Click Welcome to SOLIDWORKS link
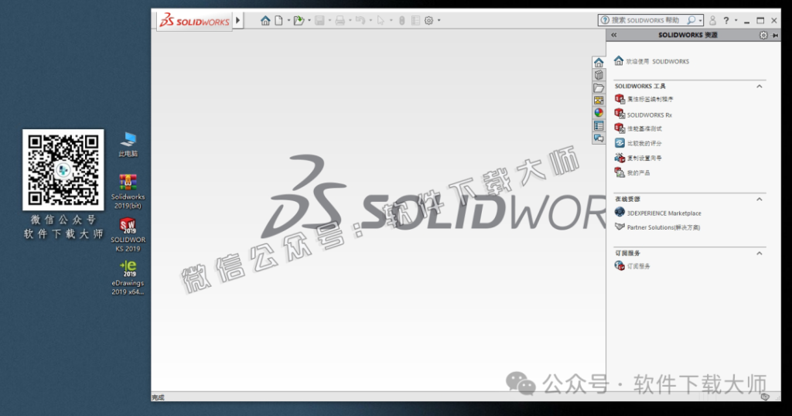 [x=657, y=62]
